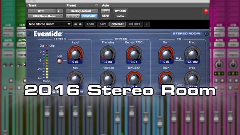Adjust the Predelay knob
Viewport: 240px width, 135px height.
click(108, 54)
